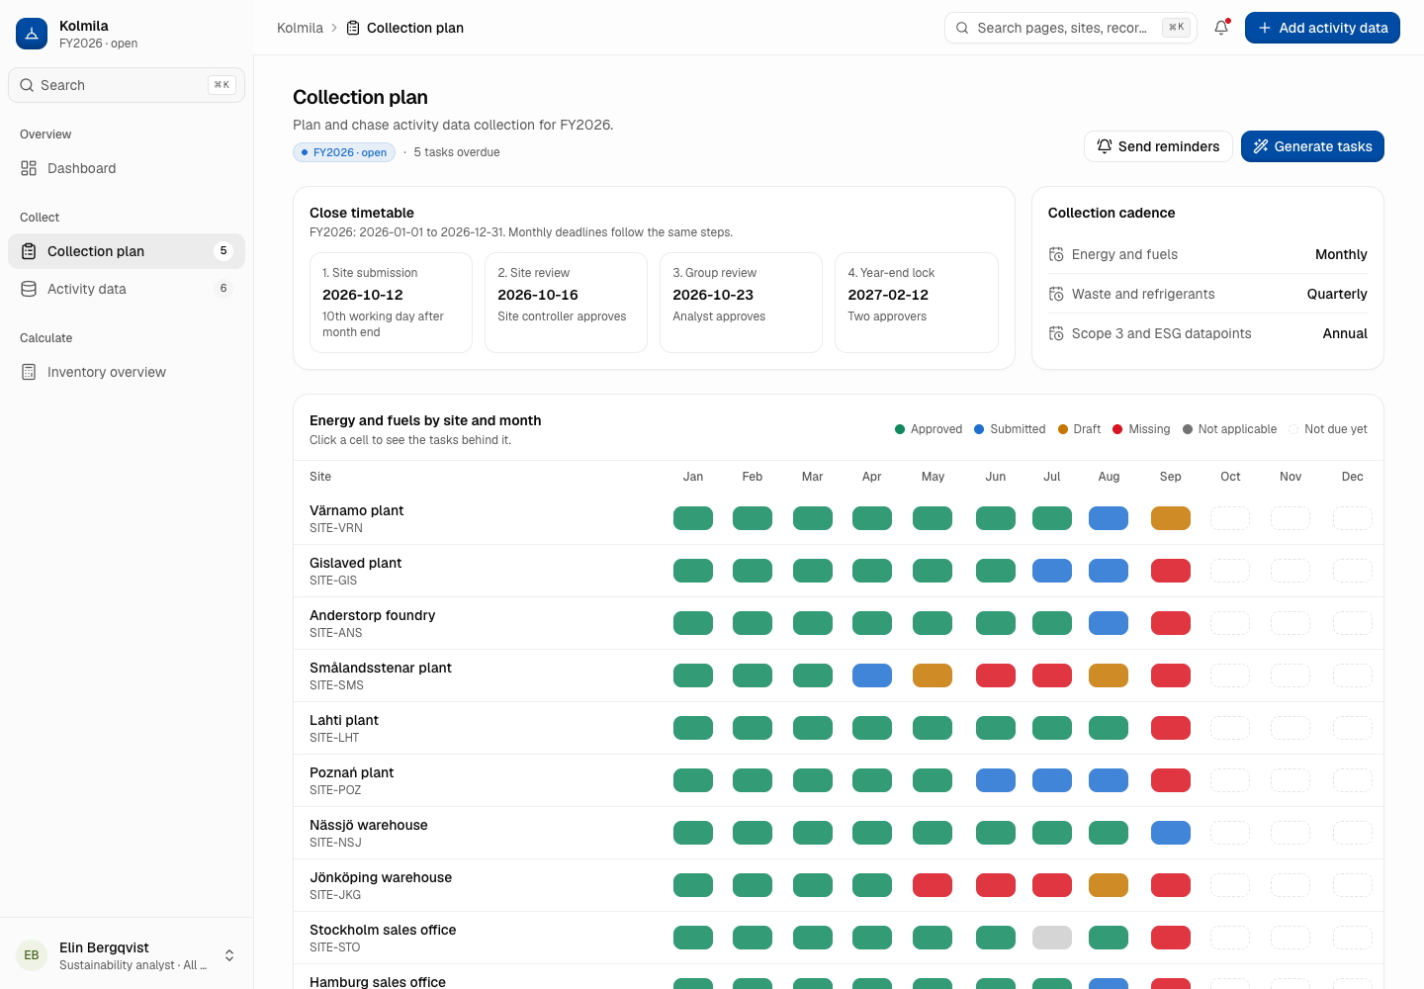
Task: Select Värnamo plant September draft cell
Action: click(x=1171, y=518)
